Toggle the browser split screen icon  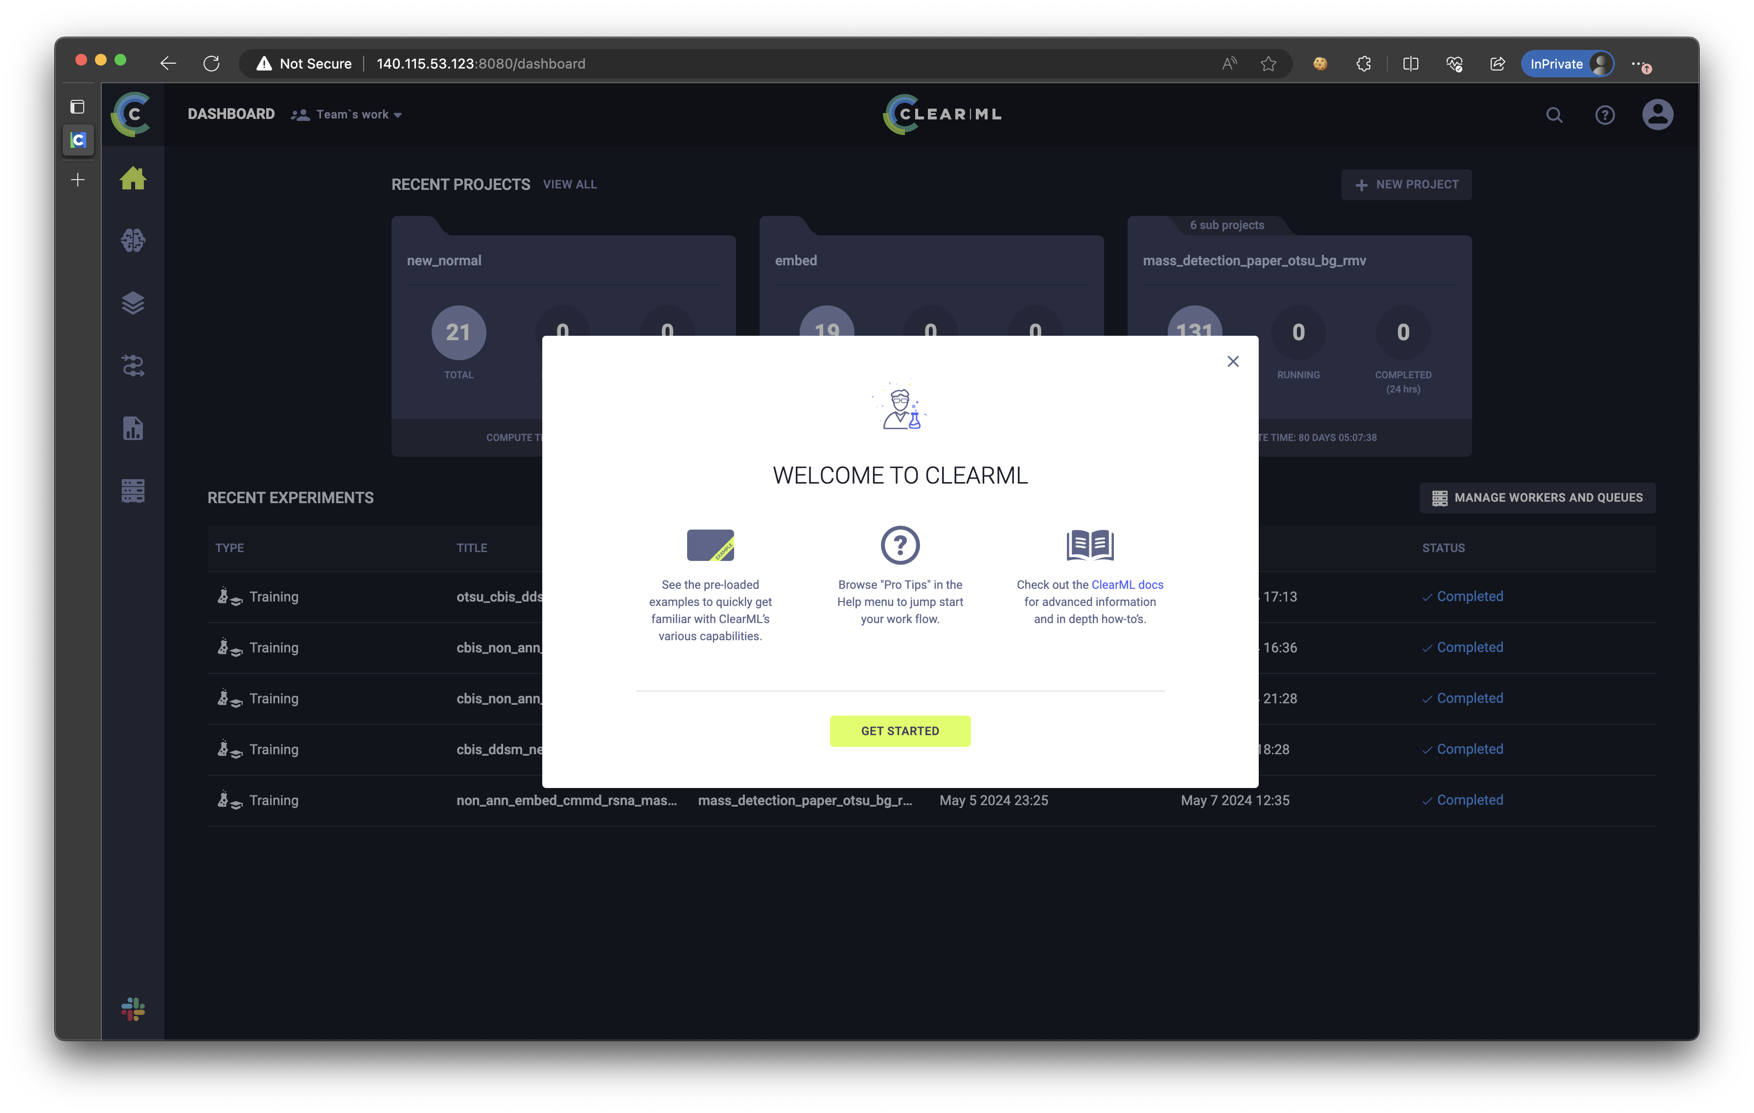tap(1410, 63)
